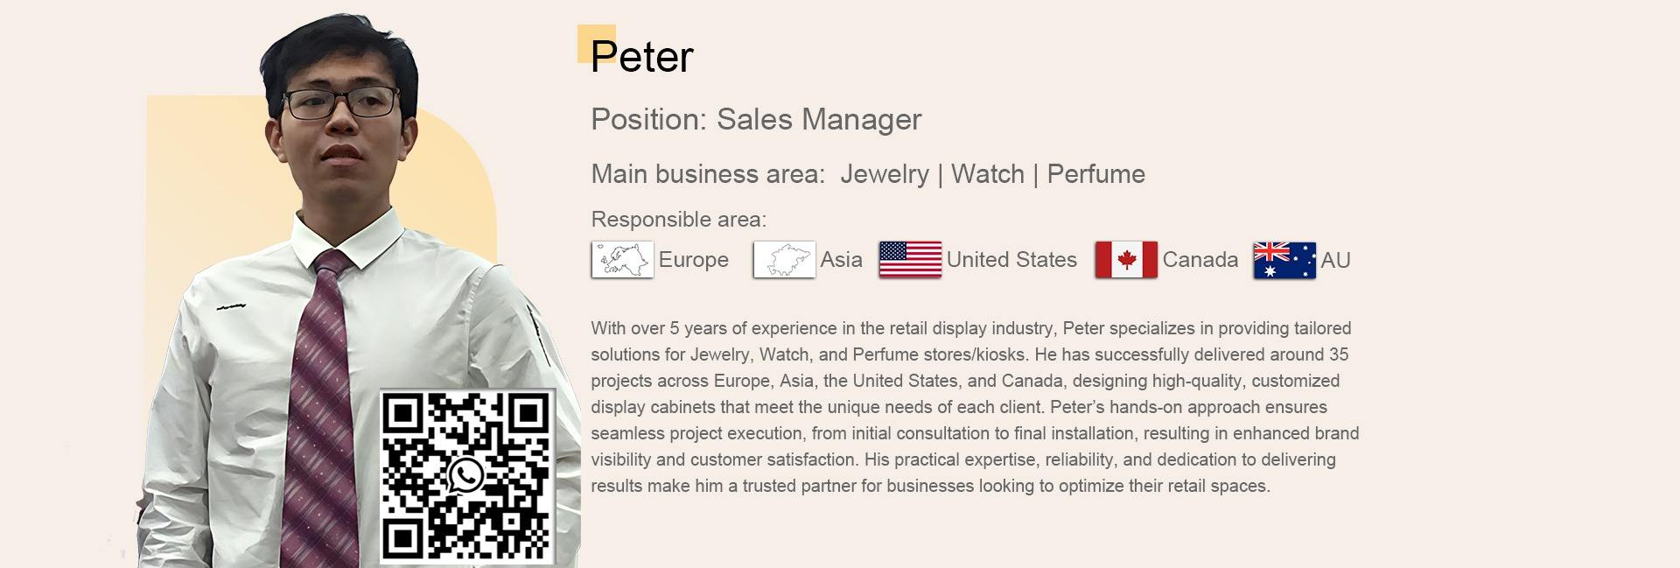Viewport: 1680px width, 568px height.
Task: Click the "Asia" text label
Action: click(841, 260)
